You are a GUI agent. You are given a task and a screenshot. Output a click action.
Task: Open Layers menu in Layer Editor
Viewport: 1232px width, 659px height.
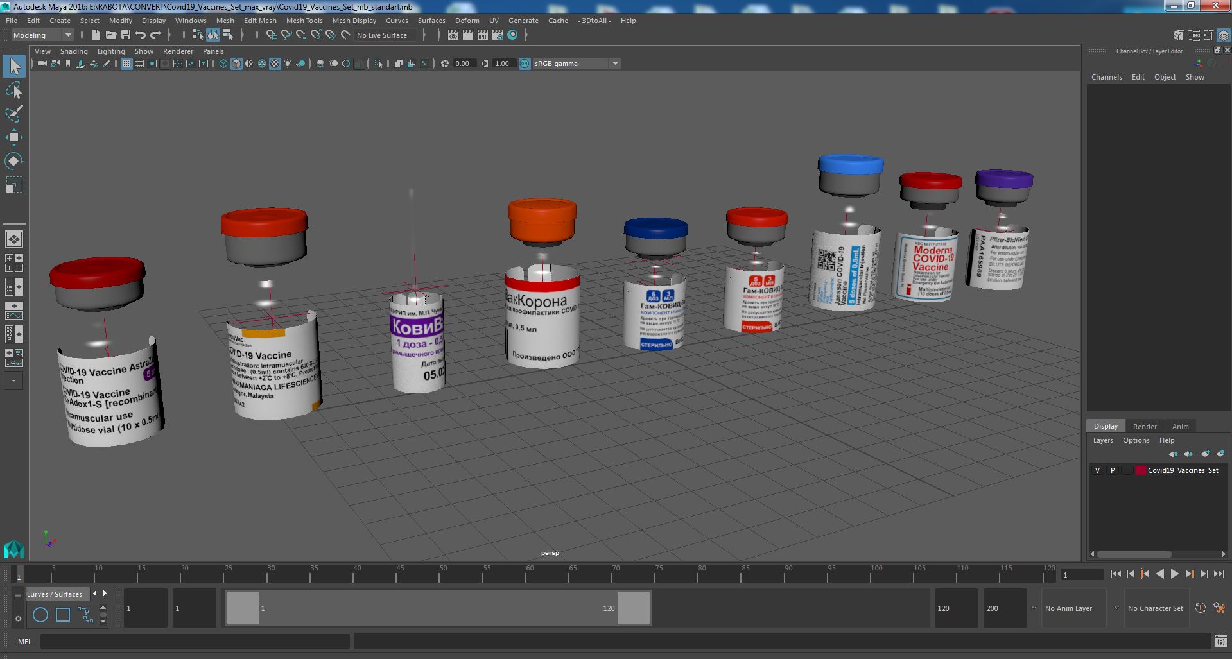(x=1103, y=440)
